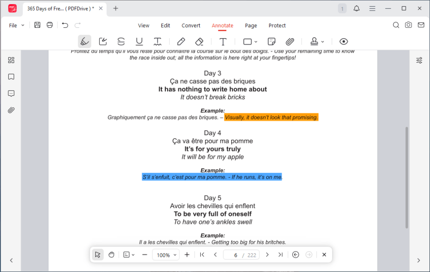Expand the Stamp options arrow

coord(323,42)
